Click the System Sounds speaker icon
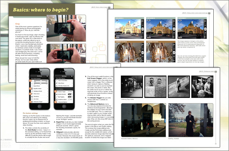Image resolution: width=229 pixels, height=151 pixels. pos(57,94)
